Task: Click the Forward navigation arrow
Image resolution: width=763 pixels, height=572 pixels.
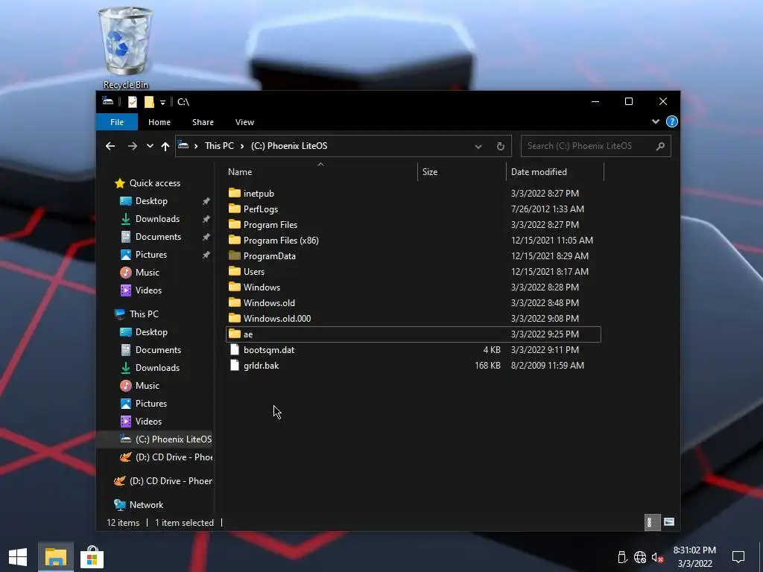Action: pyautogui.click(x=133, y=146)
